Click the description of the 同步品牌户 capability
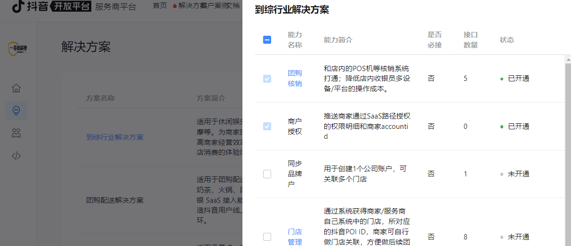The height and width of the screenshot is (246, 571). 365,174
